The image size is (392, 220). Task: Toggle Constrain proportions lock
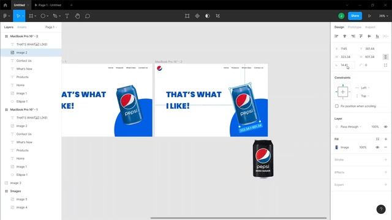(x=385, y=57)
